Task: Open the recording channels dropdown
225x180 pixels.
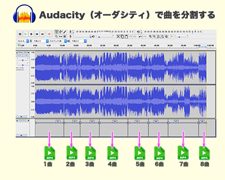Action: pyautogui.click(x=58, y=41)
